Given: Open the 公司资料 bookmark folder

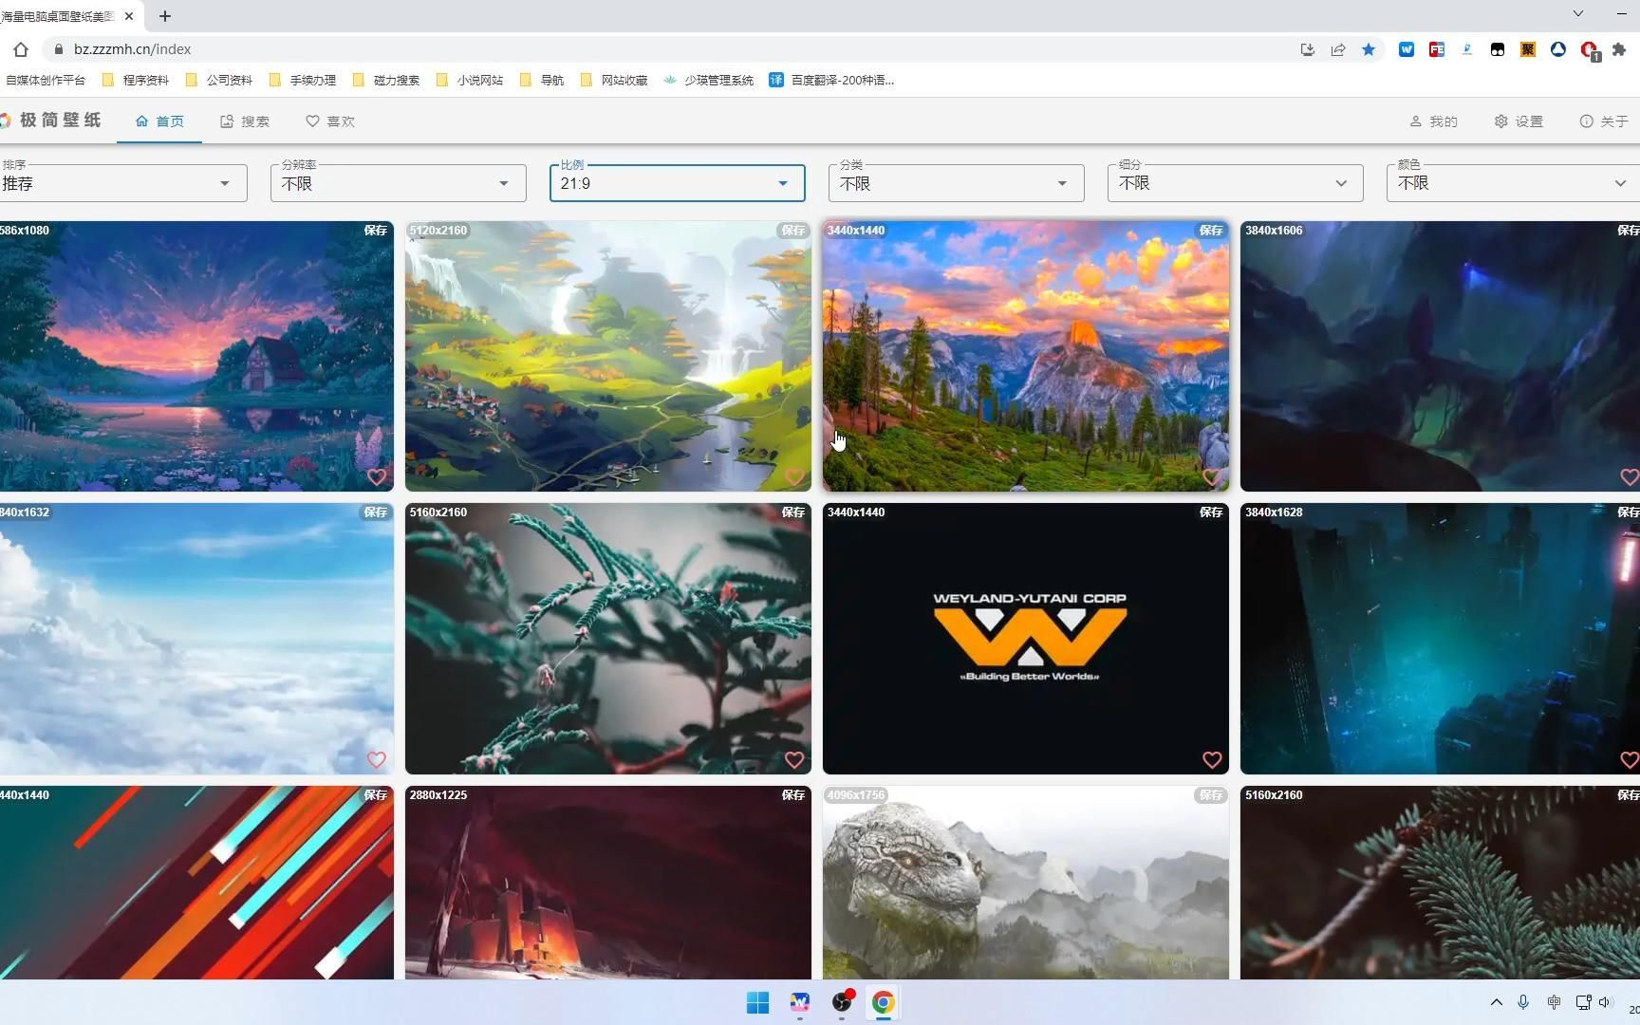Looking at the screenshot, I should click(x=219, y=80).
